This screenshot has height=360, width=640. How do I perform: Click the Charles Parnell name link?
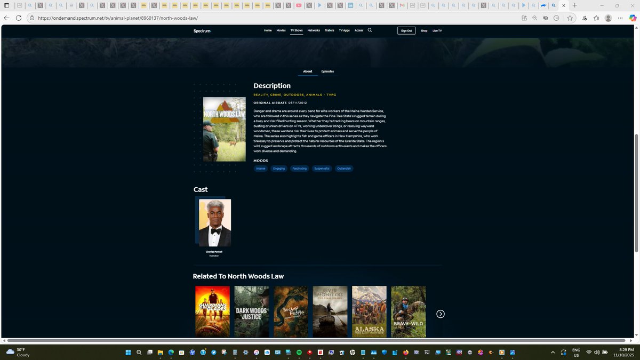(214, 252)
